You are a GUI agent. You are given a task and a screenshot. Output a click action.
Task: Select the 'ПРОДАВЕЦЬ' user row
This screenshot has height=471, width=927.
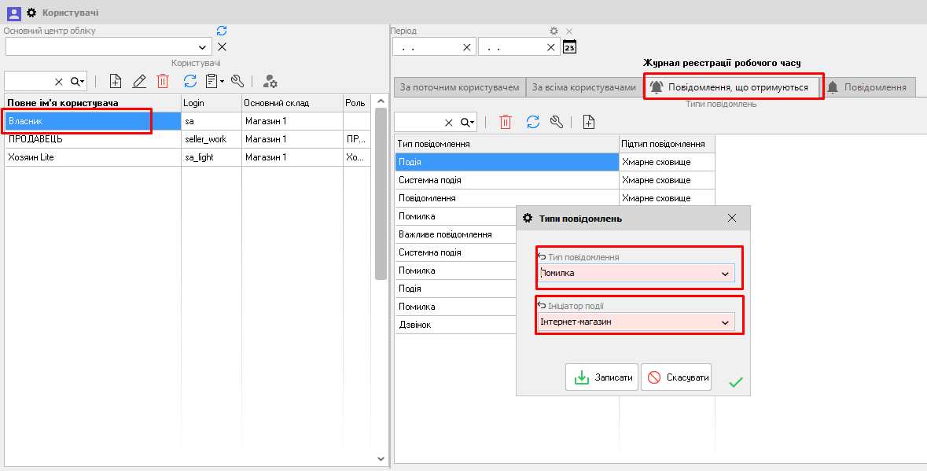[79, 139]
